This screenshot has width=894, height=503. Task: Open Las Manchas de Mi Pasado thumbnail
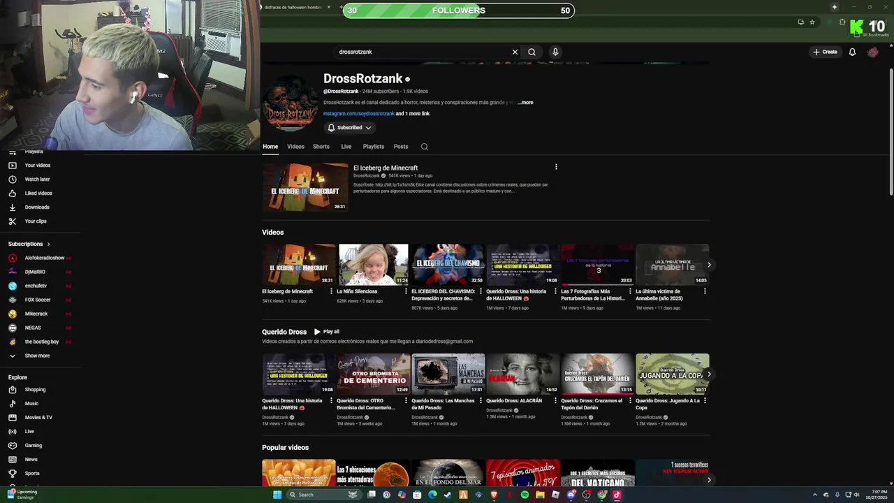(x=448, y=374)
